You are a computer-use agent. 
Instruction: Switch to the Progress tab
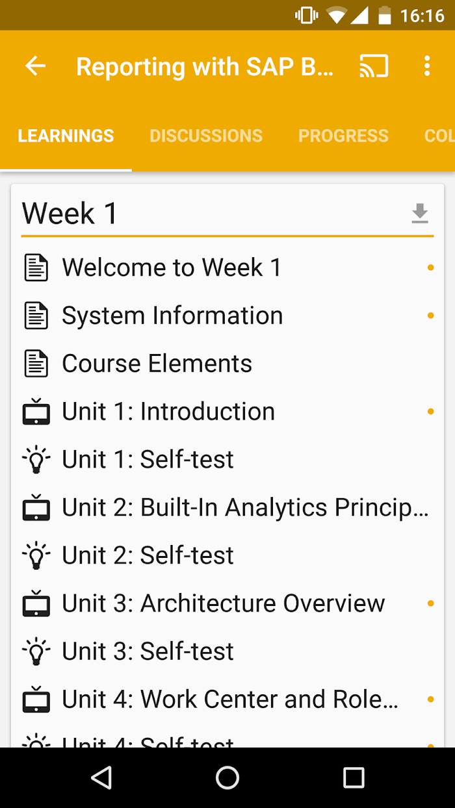pos(343,136)
